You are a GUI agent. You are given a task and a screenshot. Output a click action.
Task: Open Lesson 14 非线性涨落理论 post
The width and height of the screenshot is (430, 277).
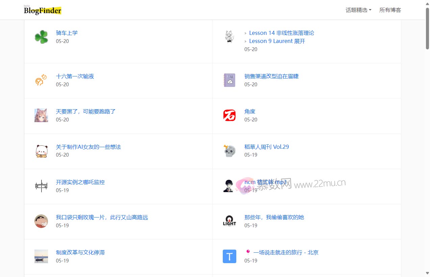(x=281, y=33)
